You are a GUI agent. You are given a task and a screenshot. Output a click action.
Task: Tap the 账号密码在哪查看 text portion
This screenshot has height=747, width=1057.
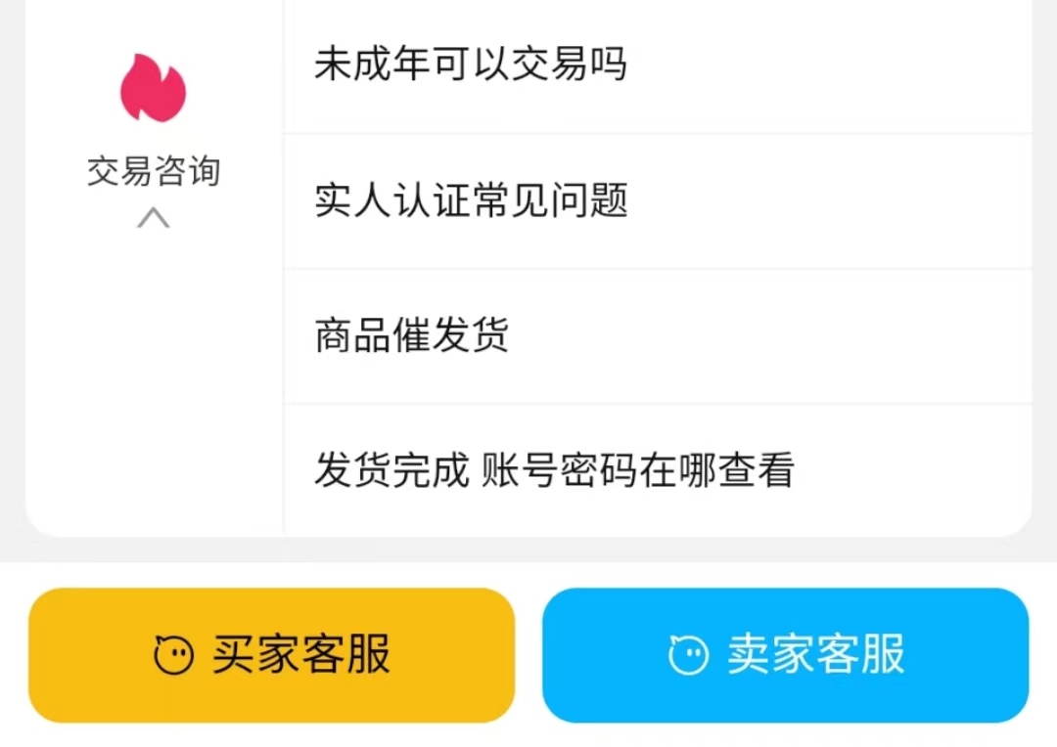(637, 470)
